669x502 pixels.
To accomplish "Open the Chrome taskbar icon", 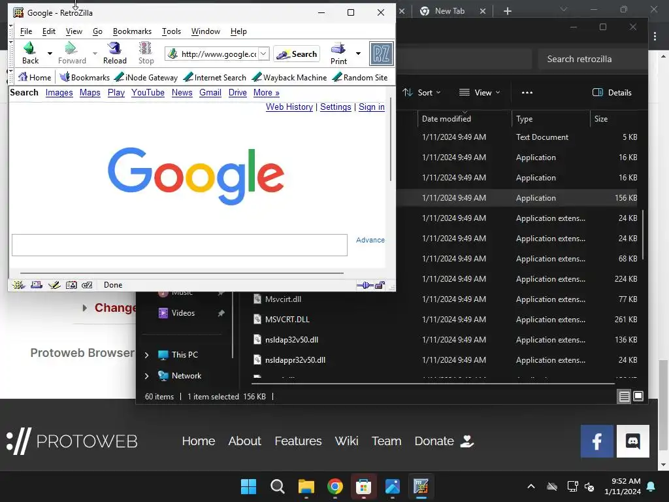I will click(x=335, y=486).
